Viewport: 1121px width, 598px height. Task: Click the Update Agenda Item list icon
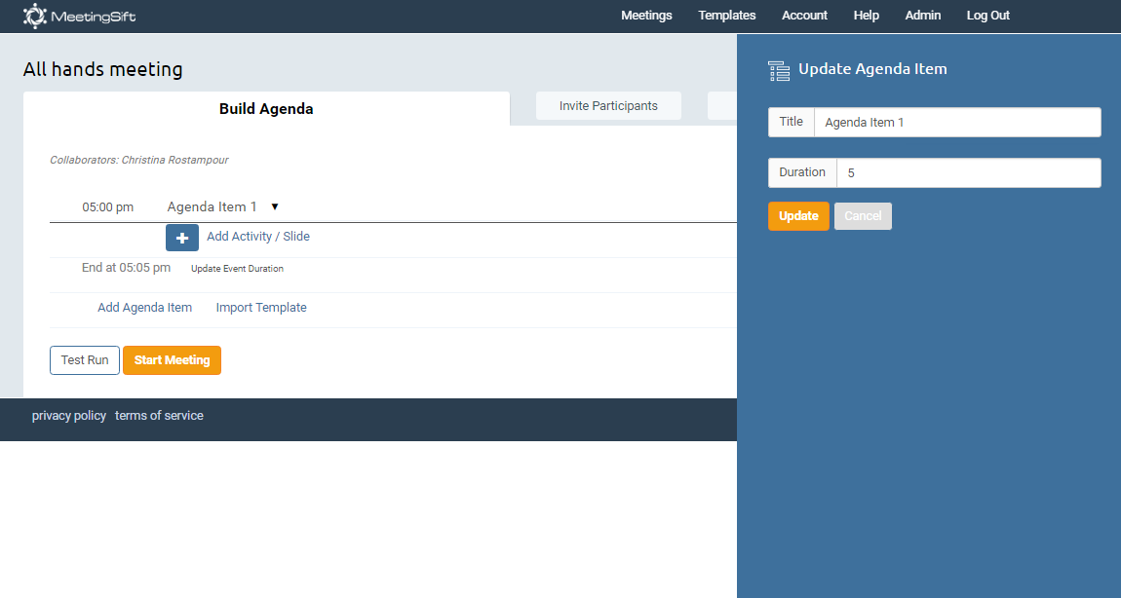tap(778, 70)
